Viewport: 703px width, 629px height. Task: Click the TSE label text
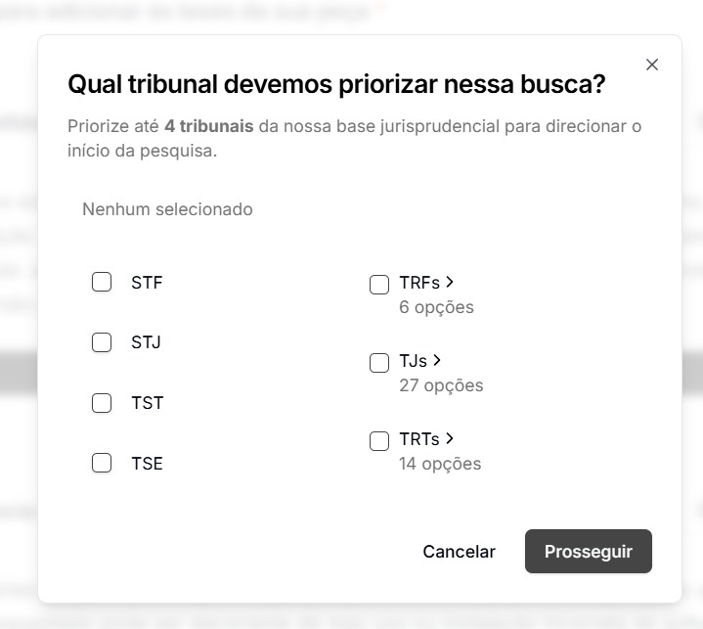(148, 464)
